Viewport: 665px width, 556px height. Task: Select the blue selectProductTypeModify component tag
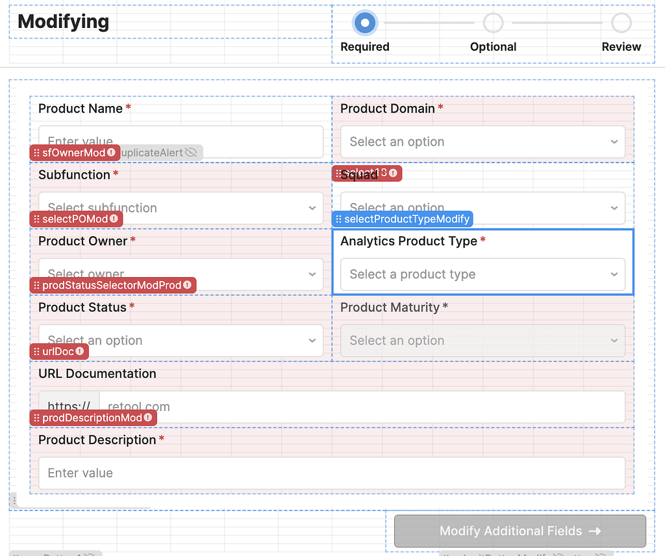pos(401,219)
